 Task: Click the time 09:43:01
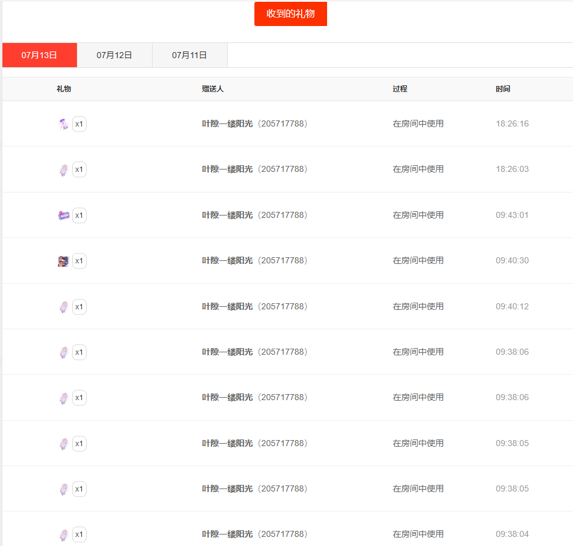512,215
